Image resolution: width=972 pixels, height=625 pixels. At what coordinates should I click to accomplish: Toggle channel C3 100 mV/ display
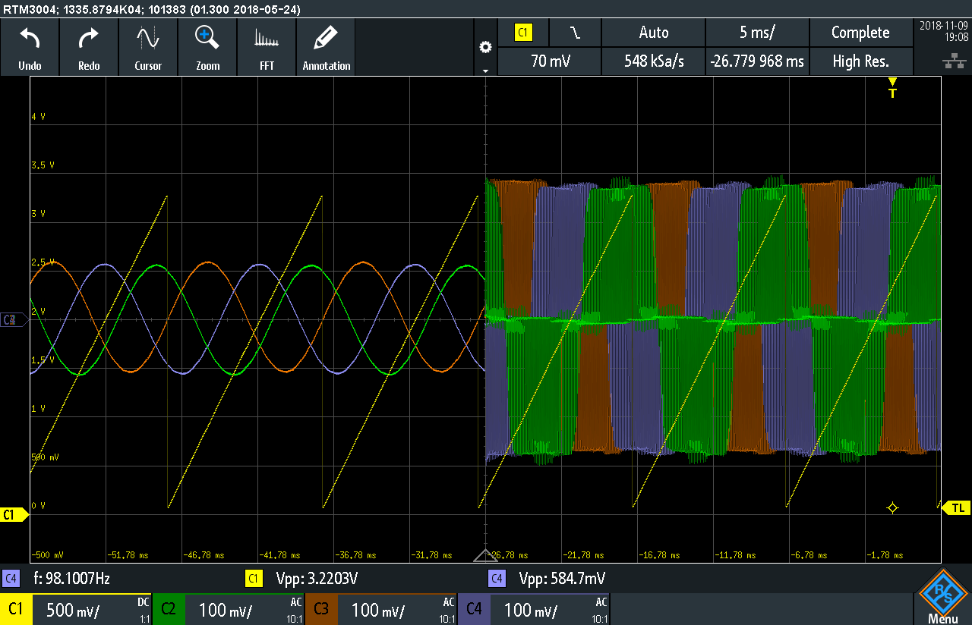pos(381,609)
